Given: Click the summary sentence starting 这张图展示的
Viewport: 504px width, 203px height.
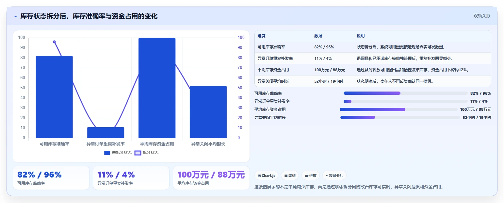Looking at the screenshot, I should tap(349, 187).
